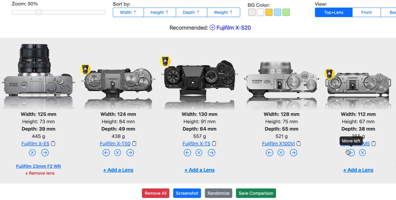Add a lens to Fujifilm X-T5

[199, 170]
